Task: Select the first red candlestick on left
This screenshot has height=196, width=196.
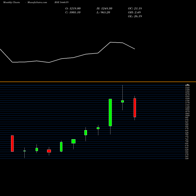Action: pos(12,143)
